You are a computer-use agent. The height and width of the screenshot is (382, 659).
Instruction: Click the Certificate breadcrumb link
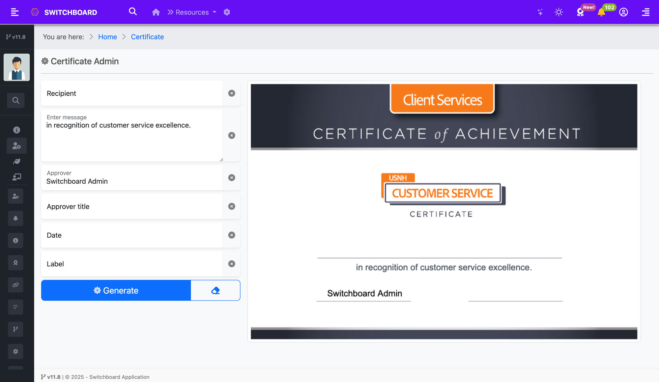tap(147, 37)
